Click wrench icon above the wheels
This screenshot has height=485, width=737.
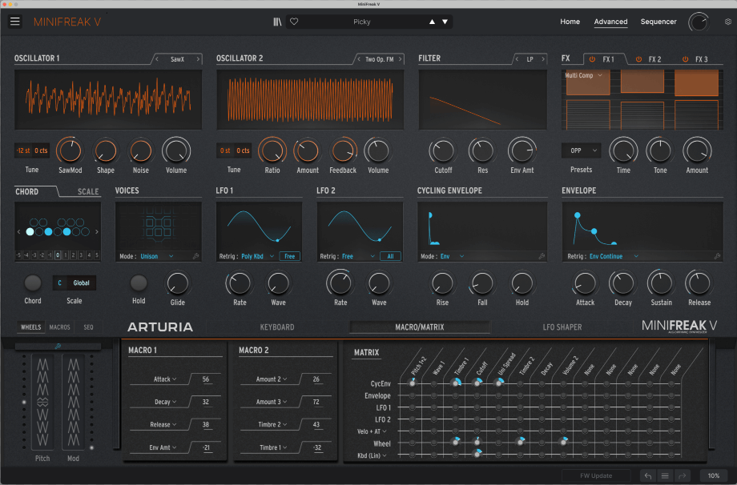tap(58, 346)
